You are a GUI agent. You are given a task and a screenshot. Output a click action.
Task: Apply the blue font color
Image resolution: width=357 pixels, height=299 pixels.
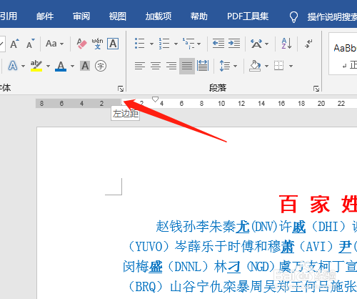[x=61, y=66]
